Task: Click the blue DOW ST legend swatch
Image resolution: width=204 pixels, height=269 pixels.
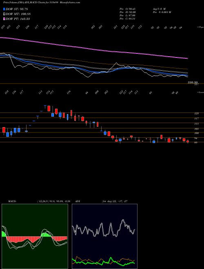Action: (4, 9)
